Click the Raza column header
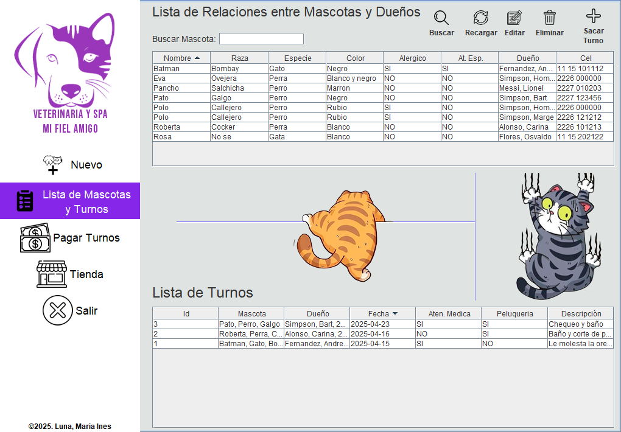Viewport: 621px width, 432px height. point(239,58)
